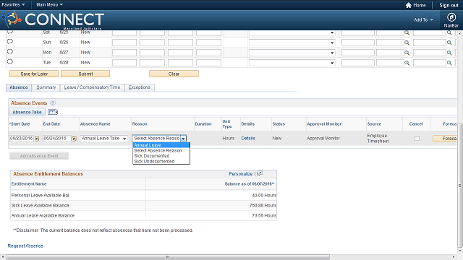Select the Absence Take sub-tab
The image size is (463, 260).
click(27, 112)
